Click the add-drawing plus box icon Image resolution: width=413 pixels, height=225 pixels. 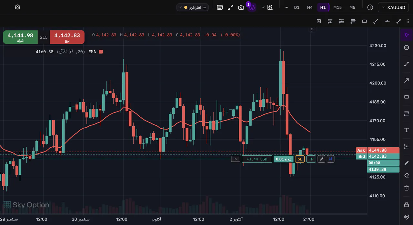tap(319, 21)
